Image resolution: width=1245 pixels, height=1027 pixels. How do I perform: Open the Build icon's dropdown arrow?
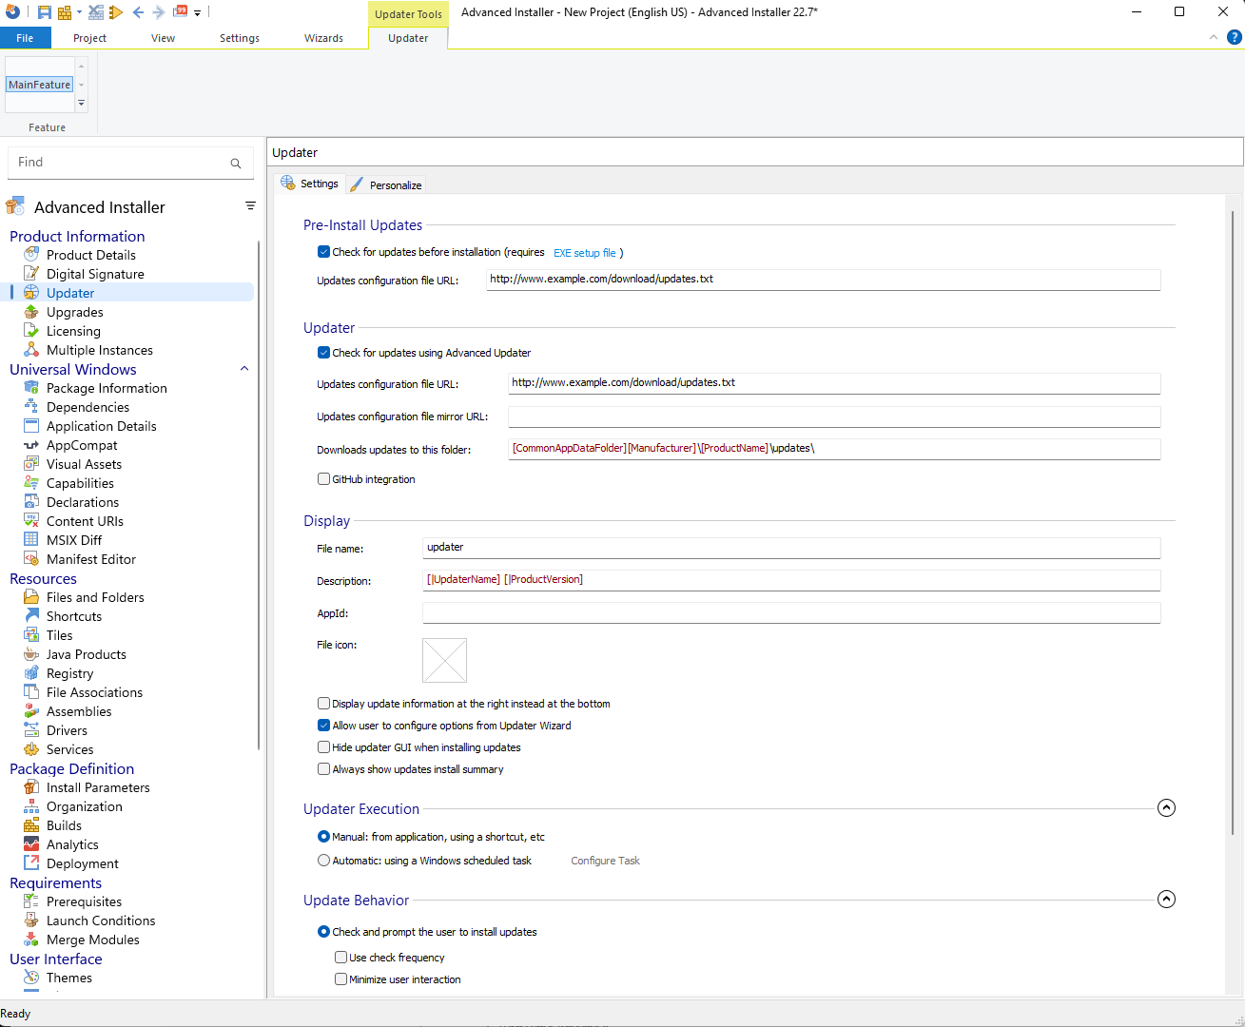79,11
